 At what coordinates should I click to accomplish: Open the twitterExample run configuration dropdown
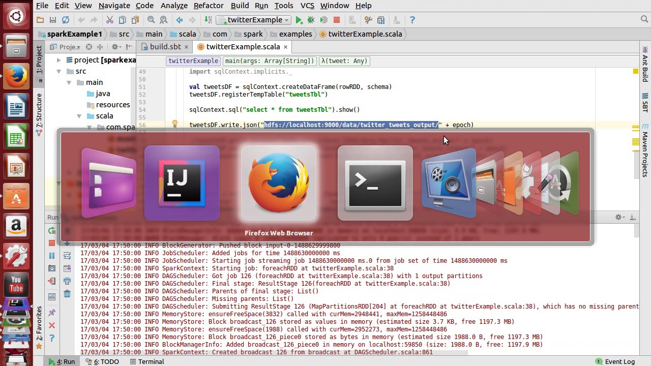point(253,20)
